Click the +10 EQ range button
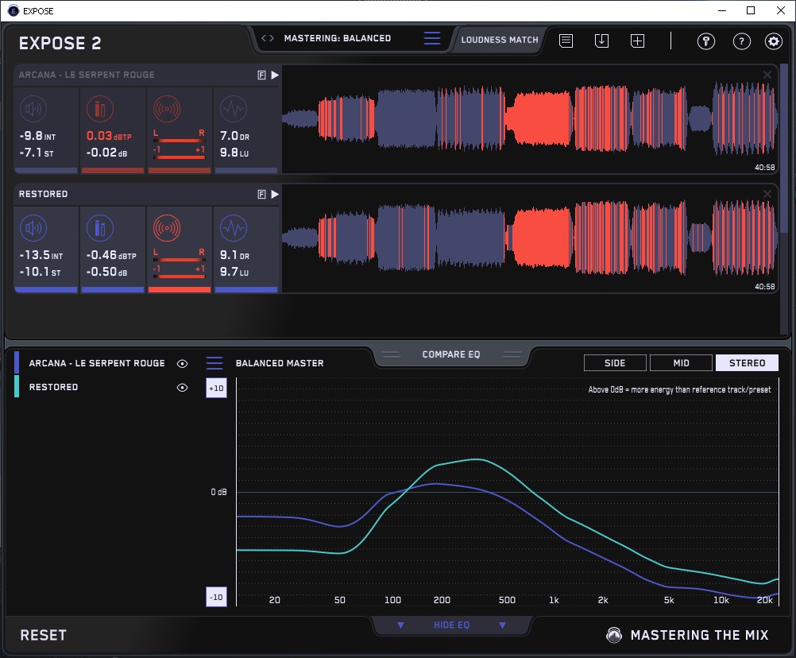Viewport: 796px width, 658px height. tap(216, 389)
